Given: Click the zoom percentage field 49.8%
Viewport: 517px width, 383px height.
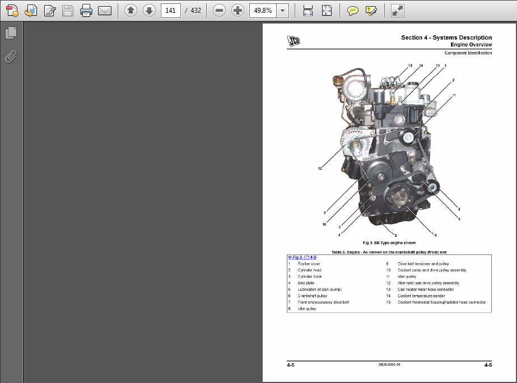Looking at the screenshot, I should pos(263,10).
